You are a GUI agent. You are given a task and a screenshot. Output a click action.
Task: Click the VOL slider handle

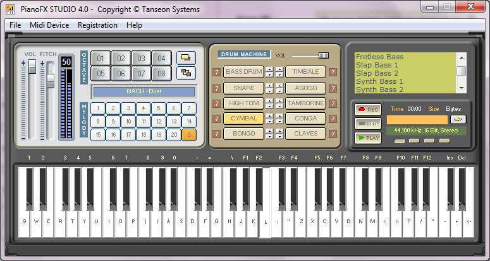tap(32, 66)
